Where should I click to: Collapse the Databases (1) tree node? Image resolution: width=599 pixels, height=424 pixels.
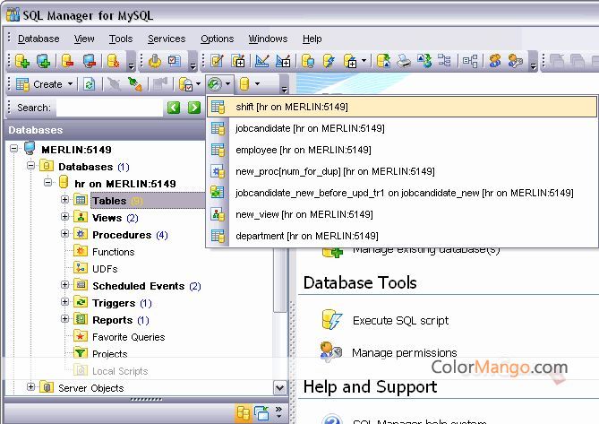31,166
